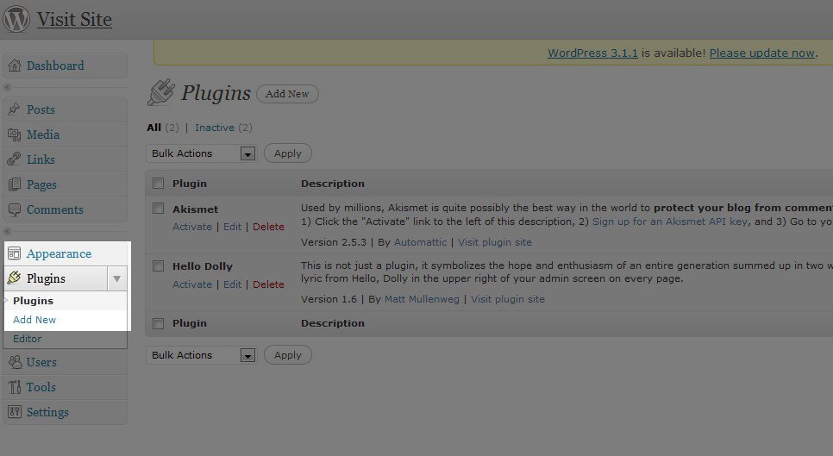Image resolution: width=833 pixels, height=456 pixels.
Task: Click Version 1.6 text
Action: tap(329, 299)
